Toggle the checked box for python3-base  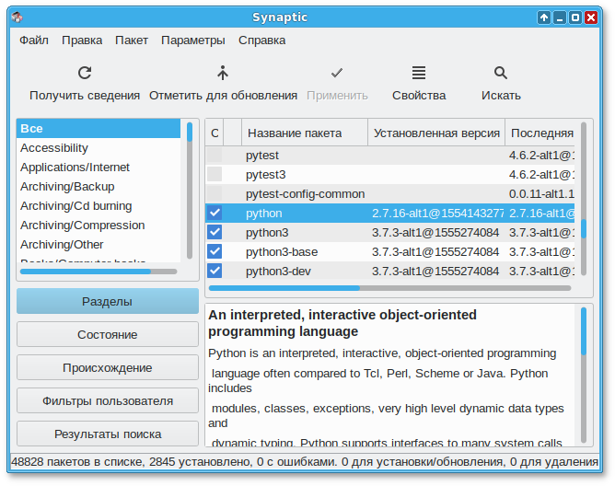pos(215,251)
